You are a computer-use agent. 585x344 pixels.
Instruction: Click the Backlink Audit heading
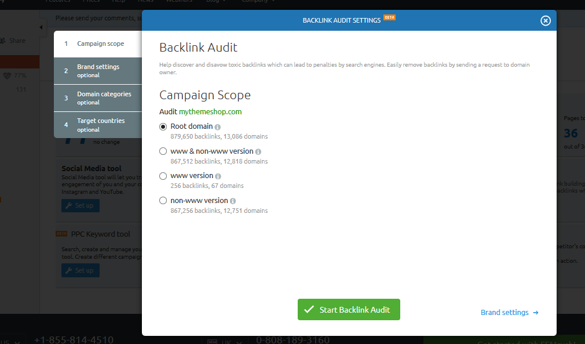pyautogui.click(x=198, y=48)
